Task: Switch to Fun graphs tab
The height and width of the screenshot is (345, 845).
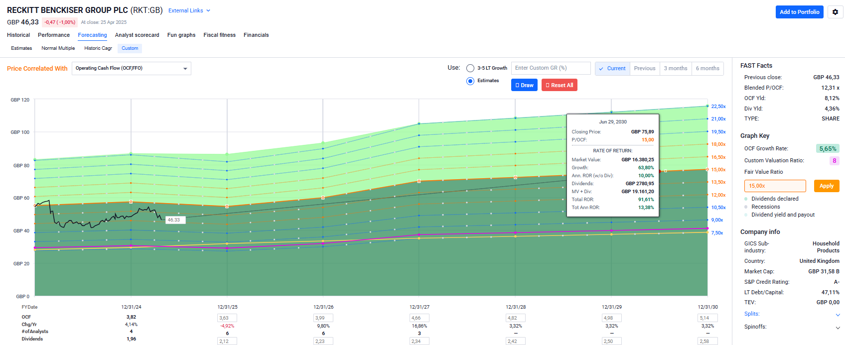Action: pos(181,35)
